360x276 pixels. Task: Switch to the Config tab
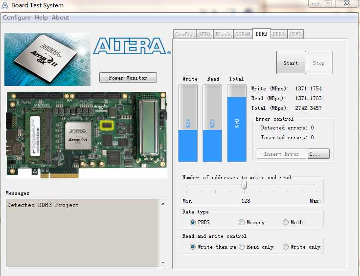tap(184, 34)
